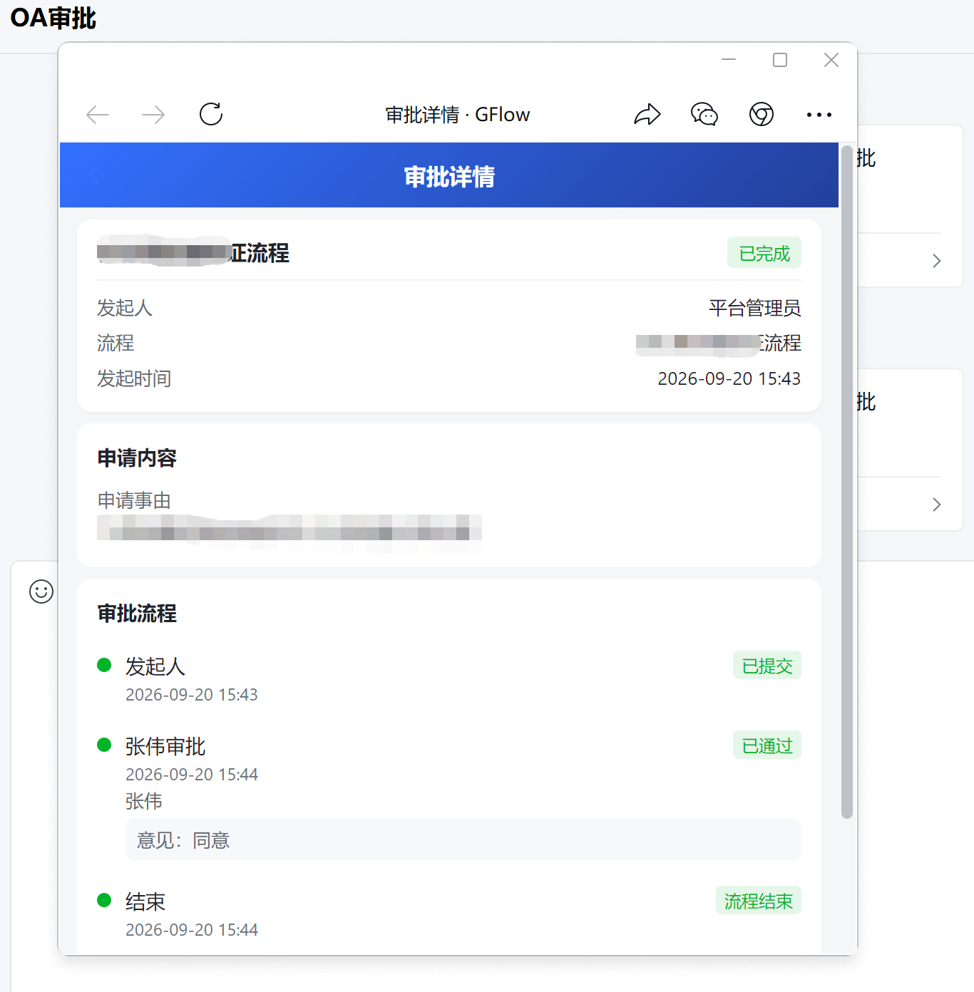The width and height of the screenshot is (974, 992).
Task: Click the 已通过 status tag
Action: coord(767,745)
